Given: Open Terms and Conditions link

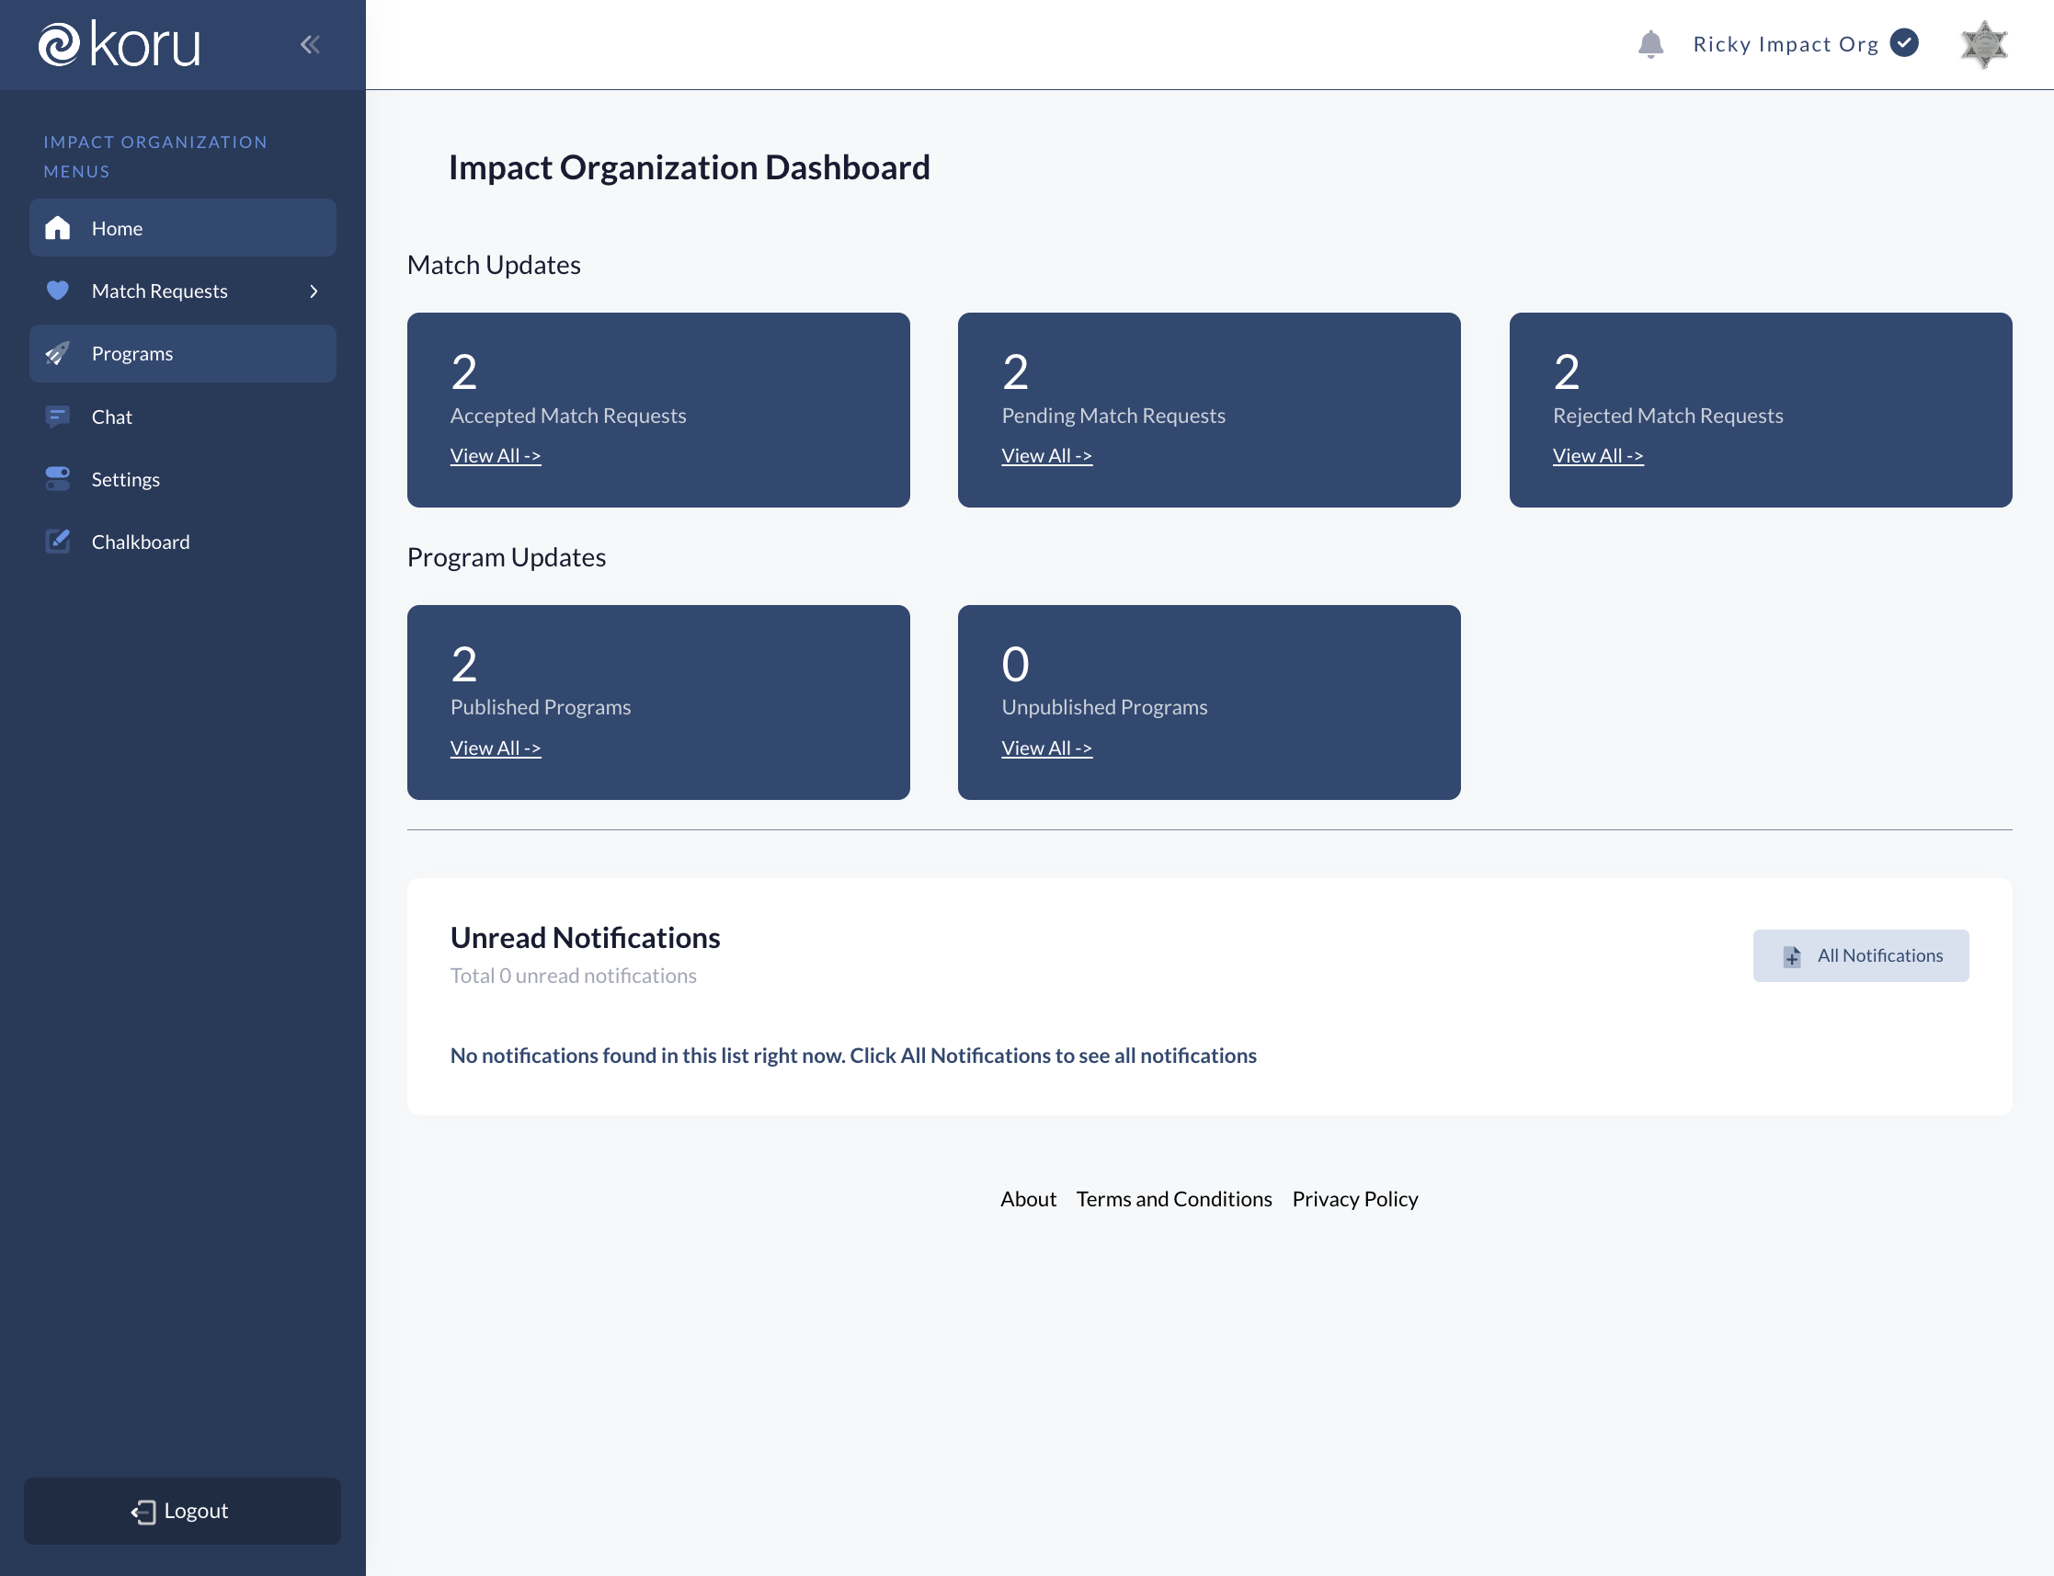Looking at the screenshot, I should (1174, 1199).
